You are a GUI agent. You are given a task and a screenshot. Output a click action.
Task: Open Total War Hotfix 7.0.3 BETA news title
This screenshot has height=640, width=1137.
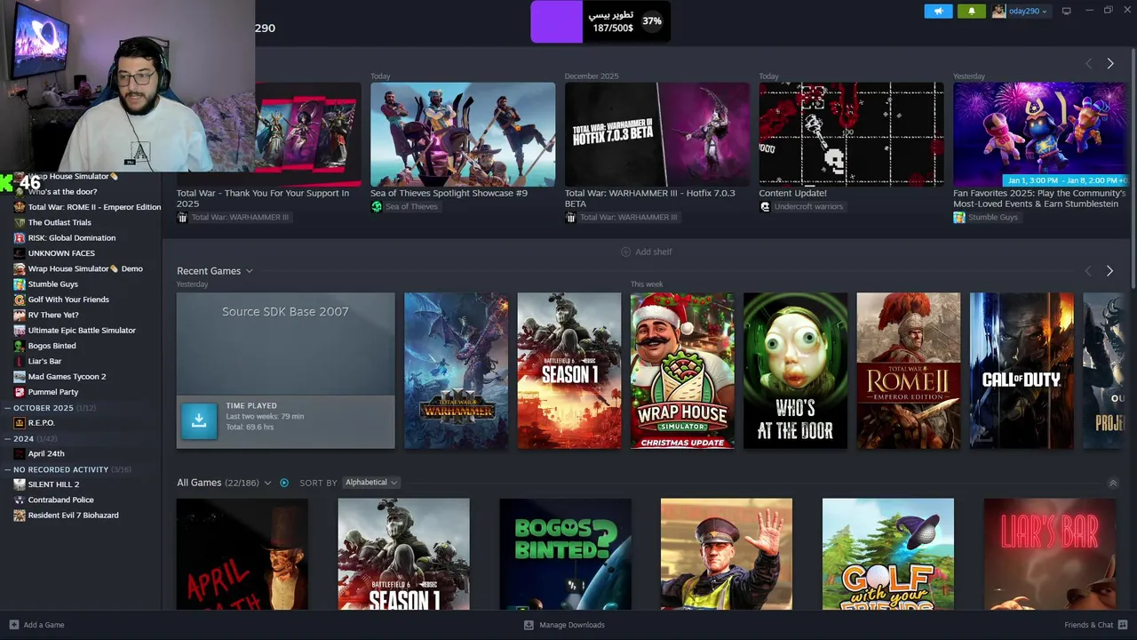[x=650, y=197]
